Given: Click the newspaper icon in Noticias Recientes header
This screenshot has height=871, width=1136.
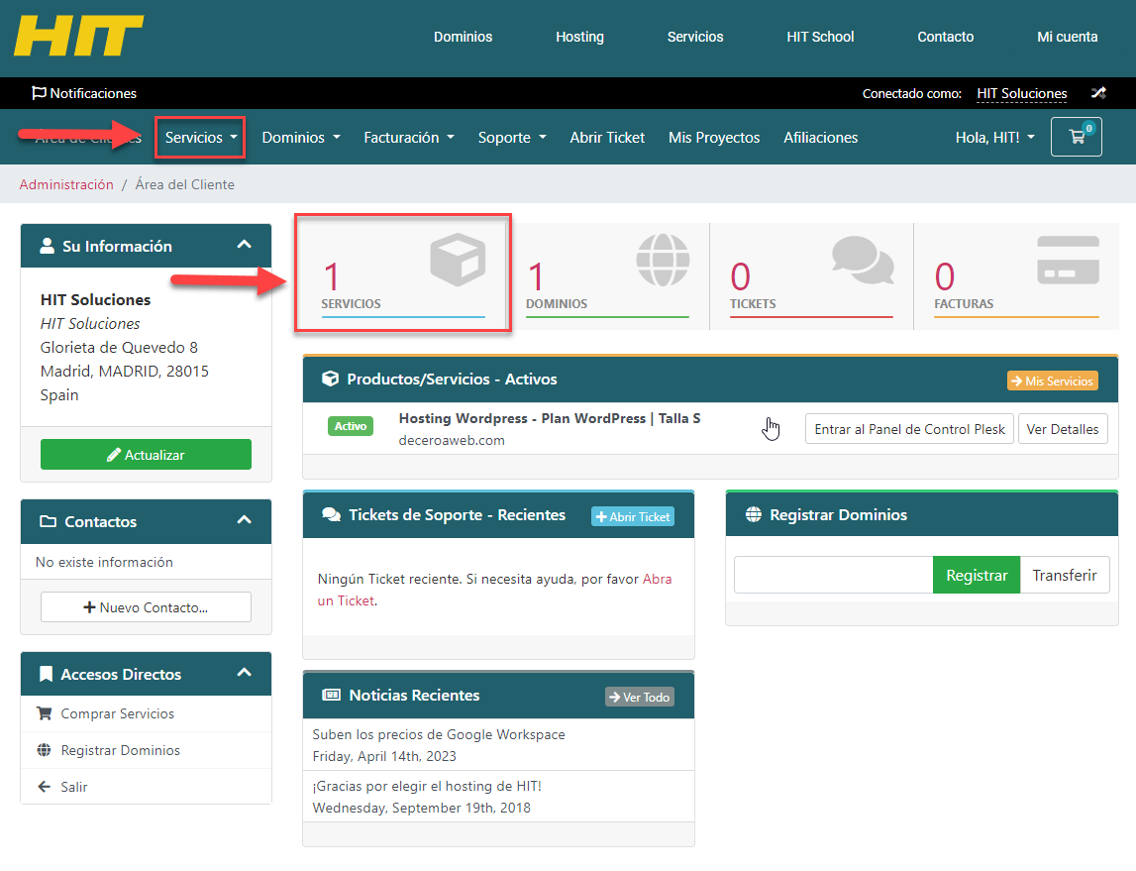Looking at the screenshot, I should (x=331, y=695).
